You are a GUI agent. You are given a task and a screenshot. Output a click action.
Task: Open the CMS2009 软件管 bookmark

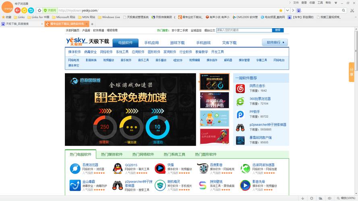tap(245, 17)
